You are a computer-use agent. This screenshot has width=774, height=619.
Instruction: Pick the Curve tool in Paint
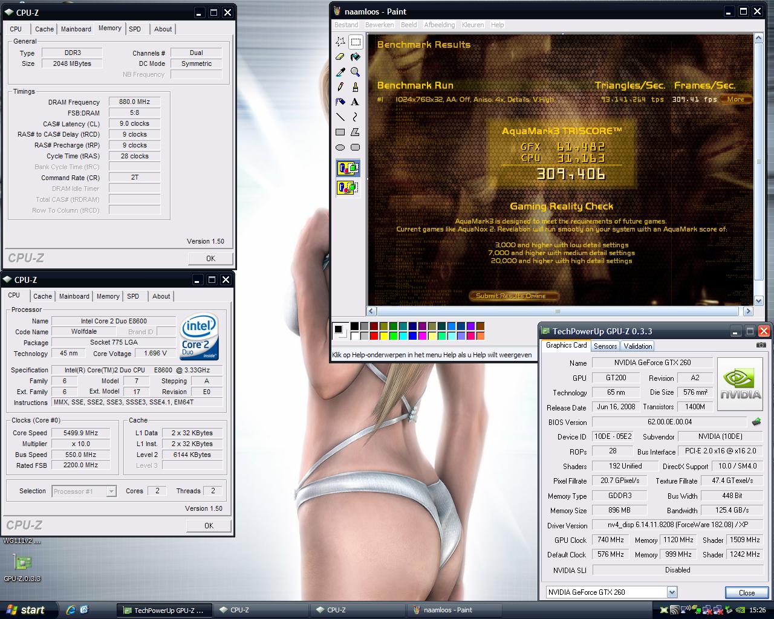[x=356, y=117]
